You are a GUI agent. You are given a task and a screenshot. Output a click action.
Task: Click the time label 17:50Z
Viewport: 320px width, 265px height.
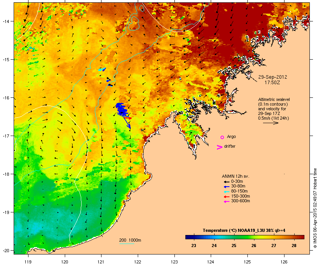pos(272,83)
